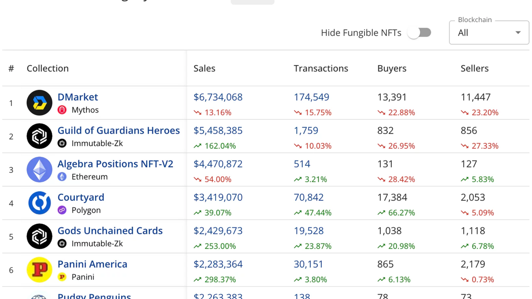532x299 pixels.
Task: Click the Guild of Guardians Heroes logo
Action: 39,136
